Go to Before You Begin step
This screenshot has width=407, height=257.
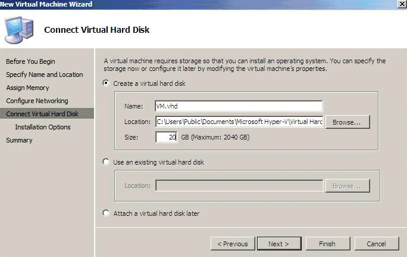tap(30, 61)
